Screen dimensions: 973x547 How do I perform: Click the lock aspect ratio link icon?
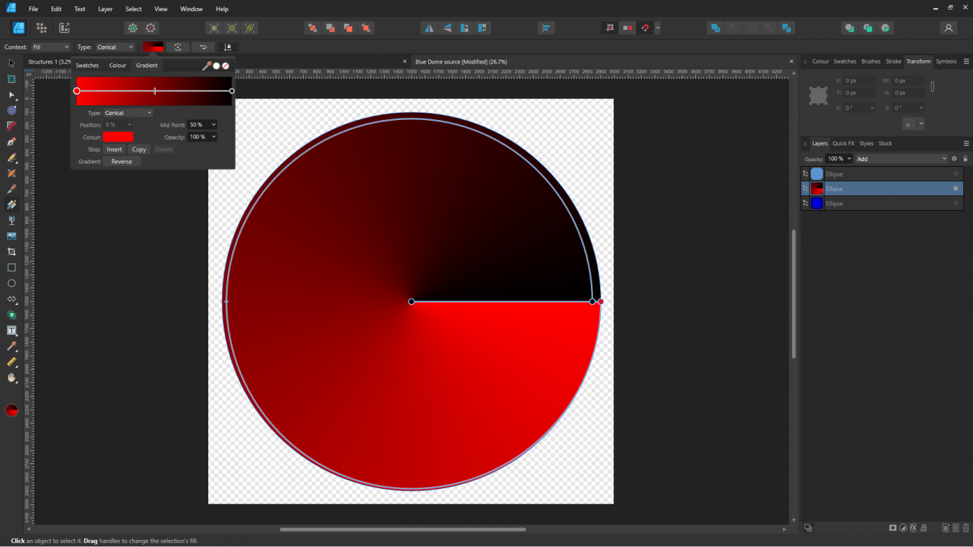tap(932, 86)
